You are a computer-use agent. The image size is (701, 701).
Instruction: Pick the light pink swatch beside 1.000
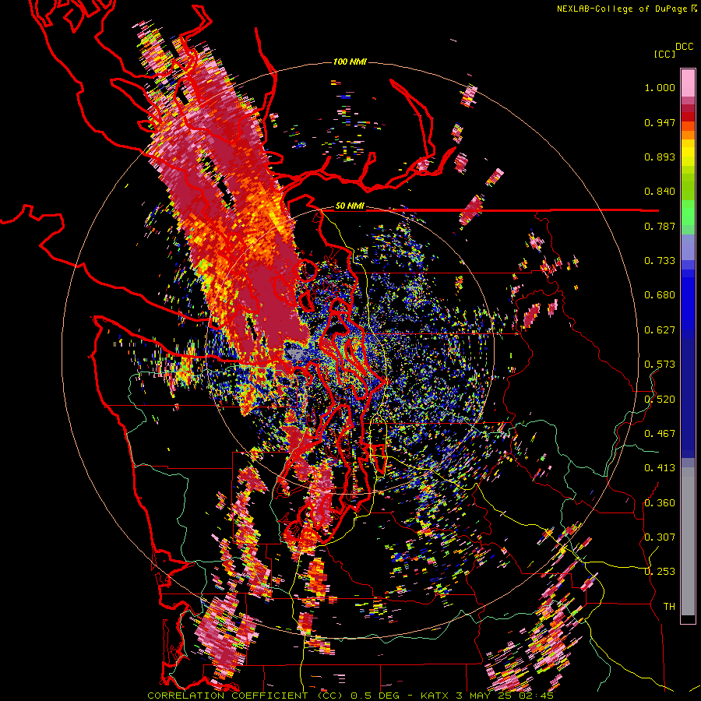[688, 83]
